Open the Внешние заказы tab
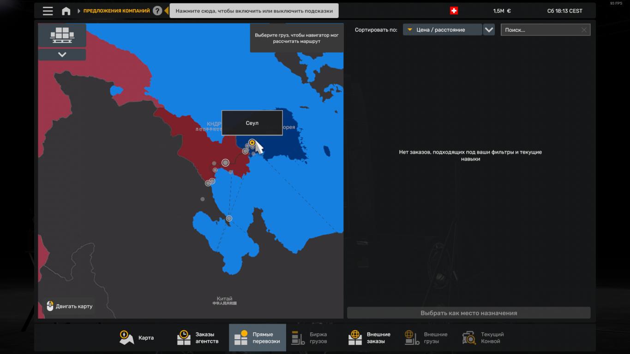630x354 pixels. 370,338
